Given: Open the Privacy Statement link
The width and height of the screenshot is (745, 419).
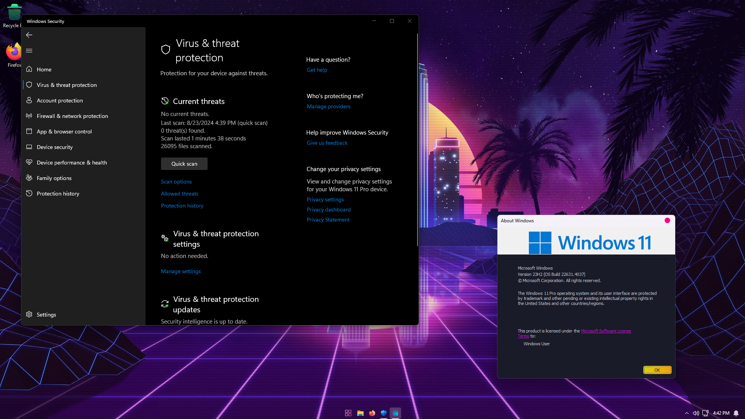Looking at the screenshot, I should (x=328, y=220).
